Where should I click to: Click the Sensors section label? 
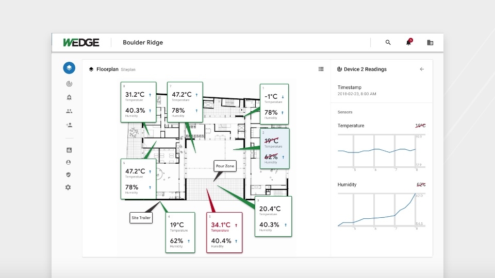point(345,112)
